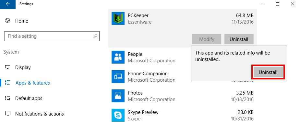Click the Skype Preview app icon

point(118,115)
